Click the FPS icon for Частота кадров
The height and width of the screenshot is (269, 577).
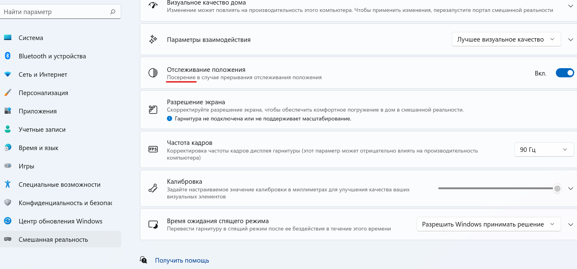click(x=153, y=149)
